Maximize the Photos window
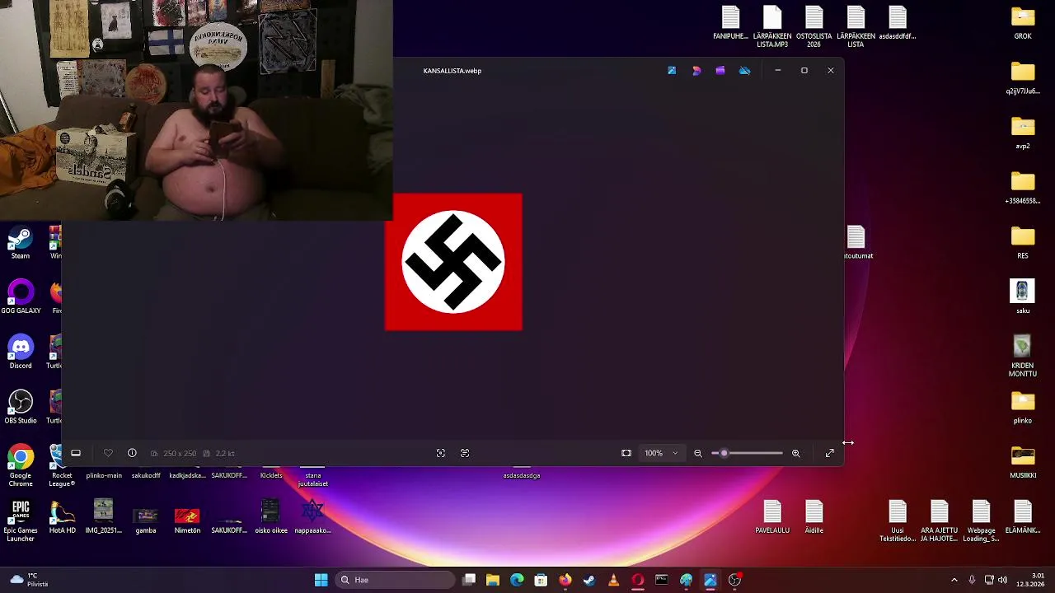The height and width of the screenshot is (593, 1055). [x=804, y=71]
